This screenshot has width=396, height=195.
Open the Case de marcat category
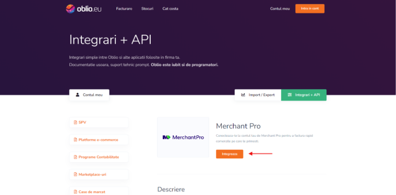(x=99, y=192)
